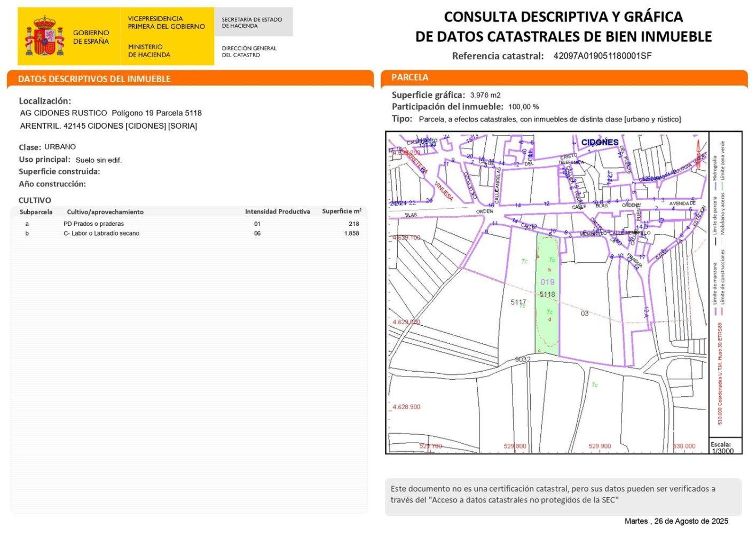
Task: Click the catastral reference number 42097A019051180001SF
Action: coord(602,56)
